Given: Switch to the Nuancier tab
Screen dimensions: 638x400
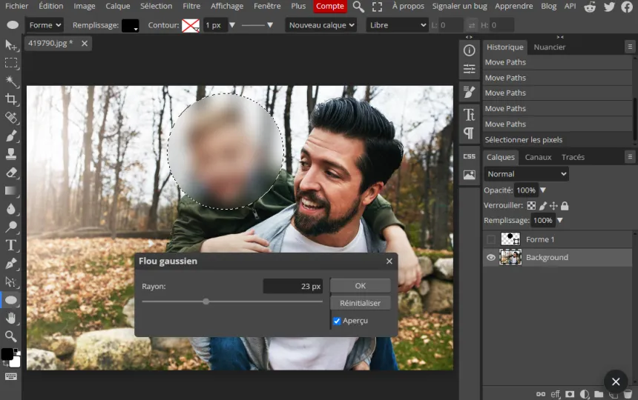Looking at the screenshot, I should [x=549, y=47].
